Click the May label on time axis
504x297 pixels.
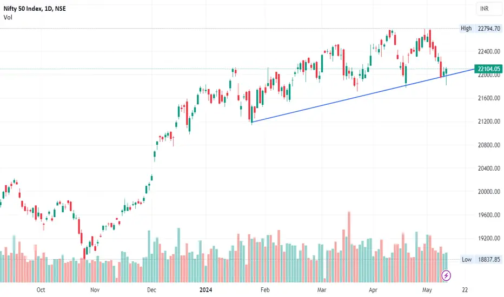pos(427,290)
